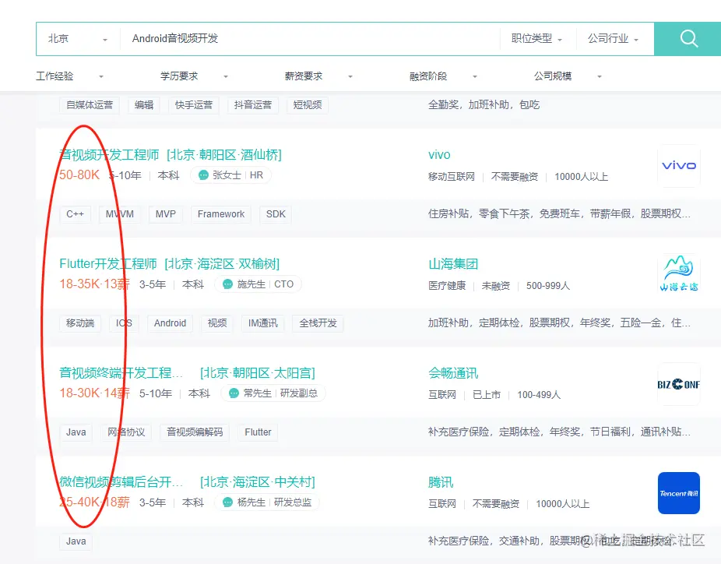
Task: Click the 短视频 tag
Action: coord(307,105)
